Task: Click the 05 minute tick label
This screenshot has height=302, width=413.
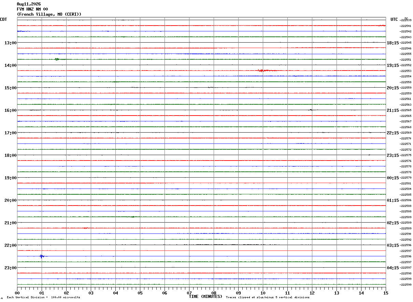Action: 140,293
